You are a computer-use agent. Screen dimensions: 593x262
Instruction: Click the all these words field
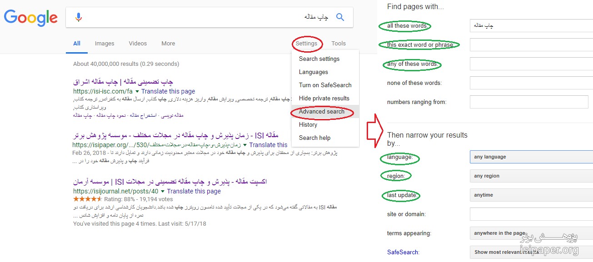point(531,26)
